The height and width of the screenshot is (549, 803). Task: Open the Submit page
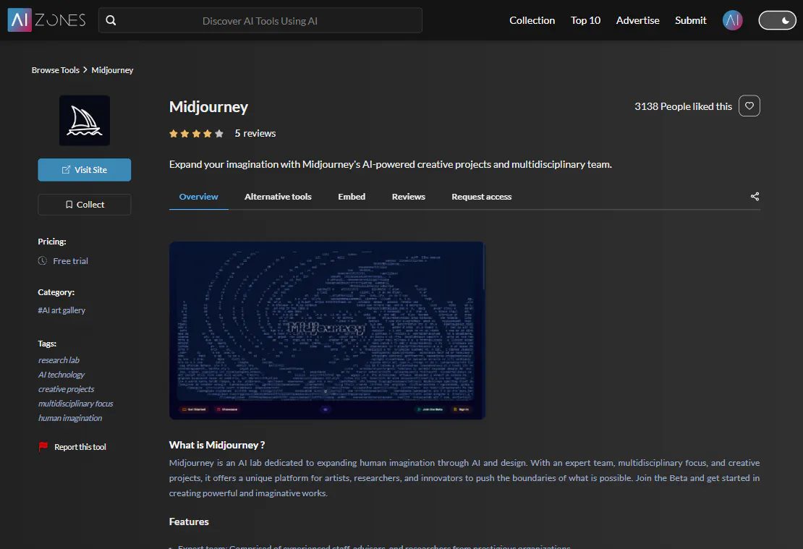coord(690,20)
